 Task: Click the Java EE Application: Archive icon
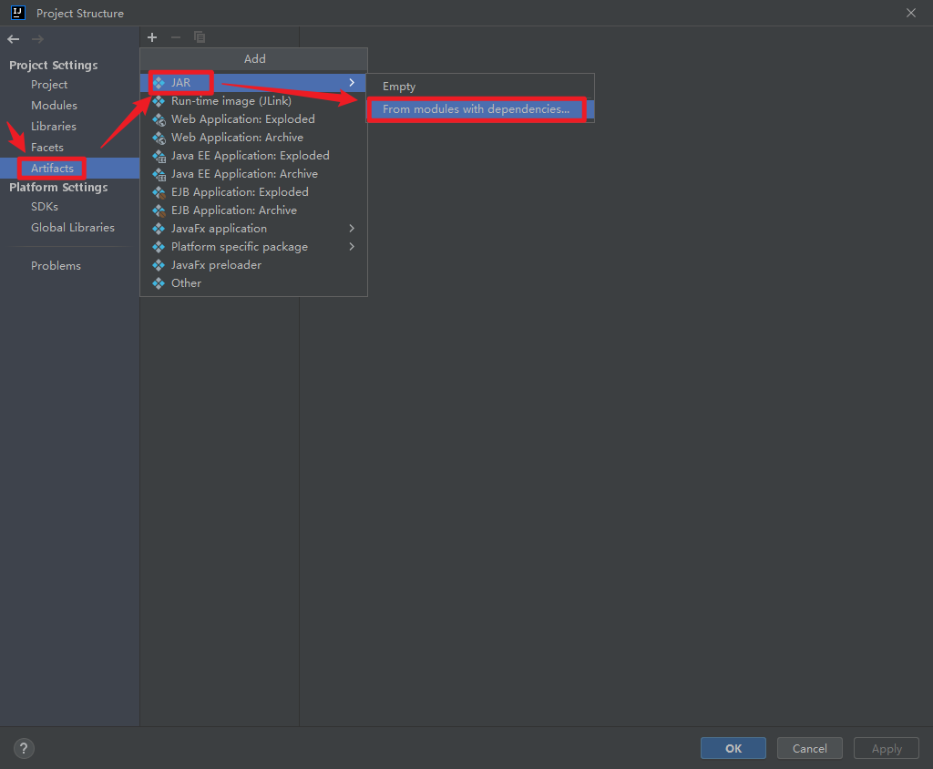(x=159, y=174)
